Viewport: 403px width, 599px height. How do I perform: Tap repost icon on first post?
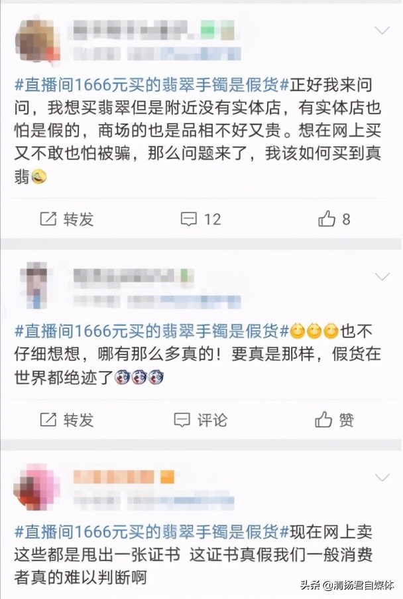click(48, 219)
